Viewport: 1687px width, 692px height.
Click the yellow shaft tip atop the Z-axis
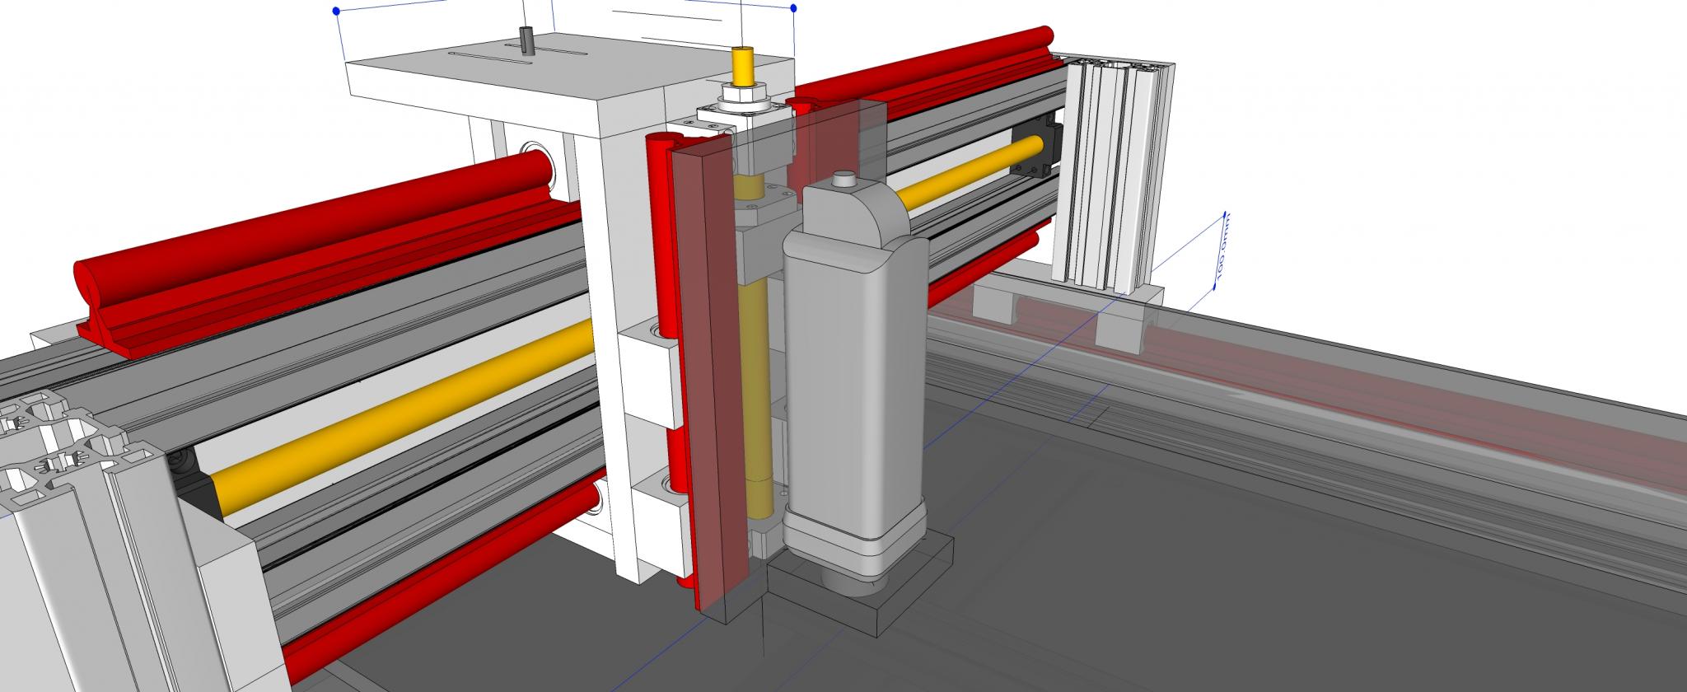(743, 68)
